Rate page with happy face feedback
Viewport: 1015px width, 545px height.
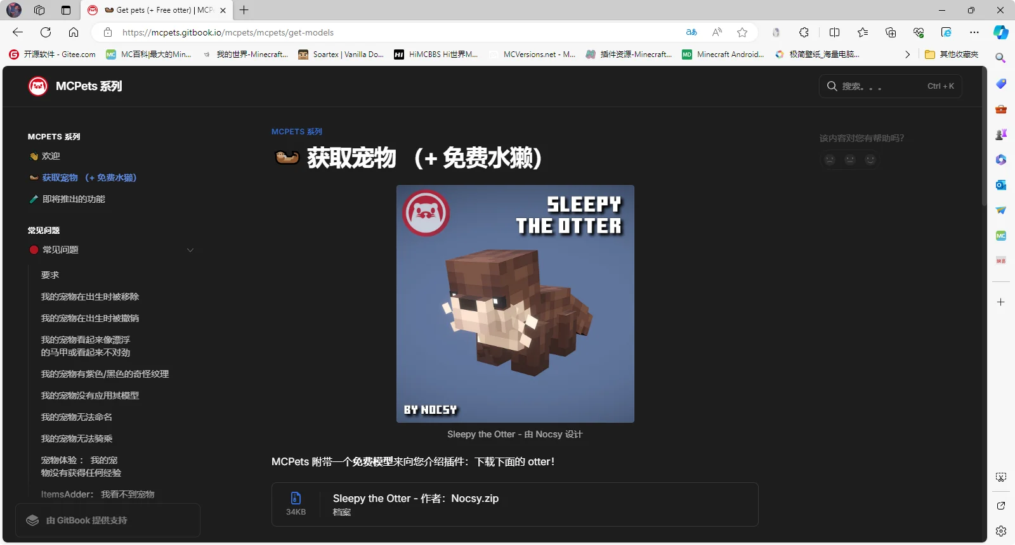[870, 160]
